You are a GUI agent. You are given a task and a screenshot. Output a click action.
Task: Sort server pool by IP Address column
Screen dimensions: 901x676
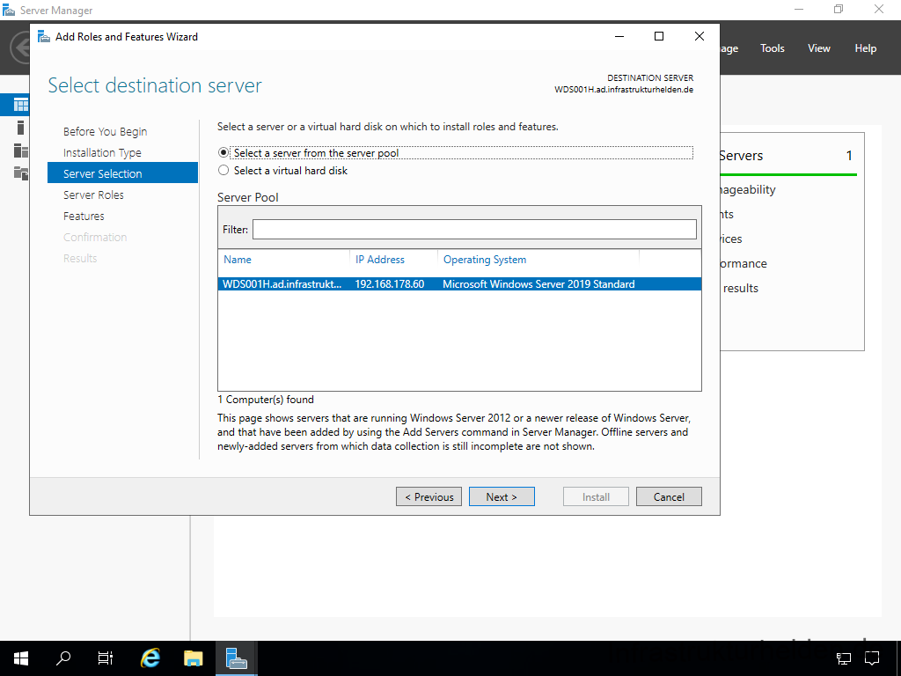tap(380, 260)
